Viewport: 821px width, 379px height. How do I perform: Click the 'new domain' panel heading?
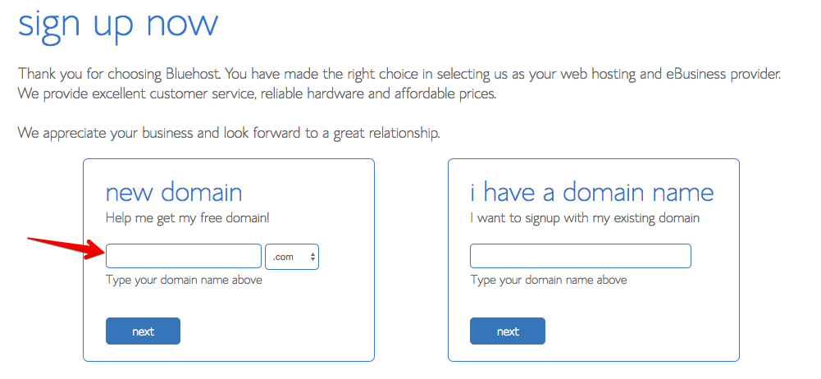coord(174,193)
